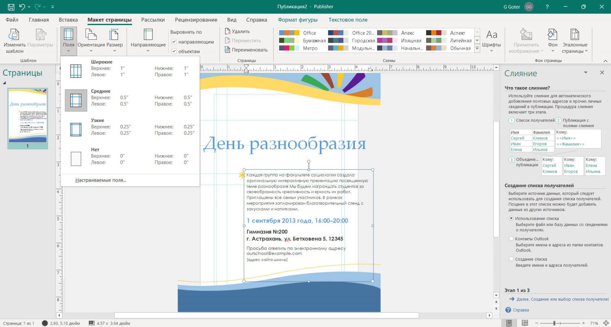611x327 pixels.
Task: Open the Merge (Слияние) pane options arrow
Action: 586,73
